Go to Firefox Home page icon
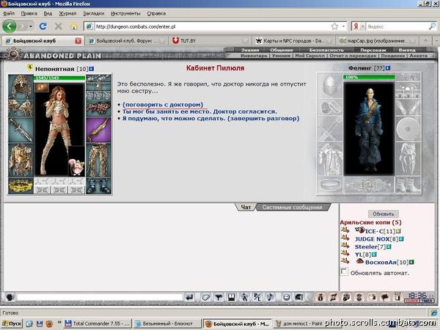This screenshot has width=440, height=330. pyautogui.click(x=73, y=26)
